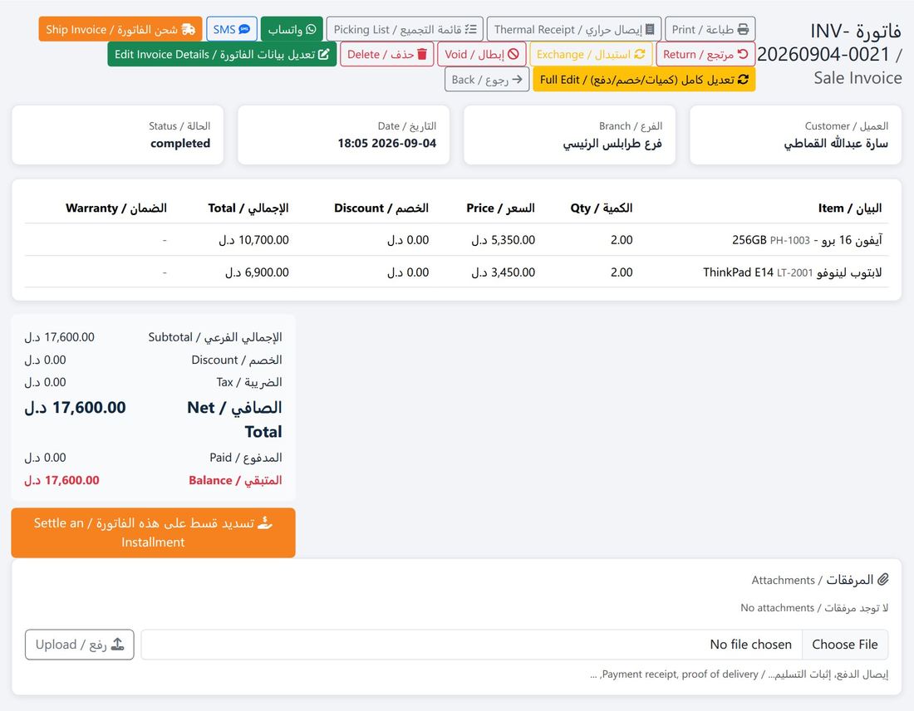Click the 'Qty / الكمية' column header

point(601,208)
